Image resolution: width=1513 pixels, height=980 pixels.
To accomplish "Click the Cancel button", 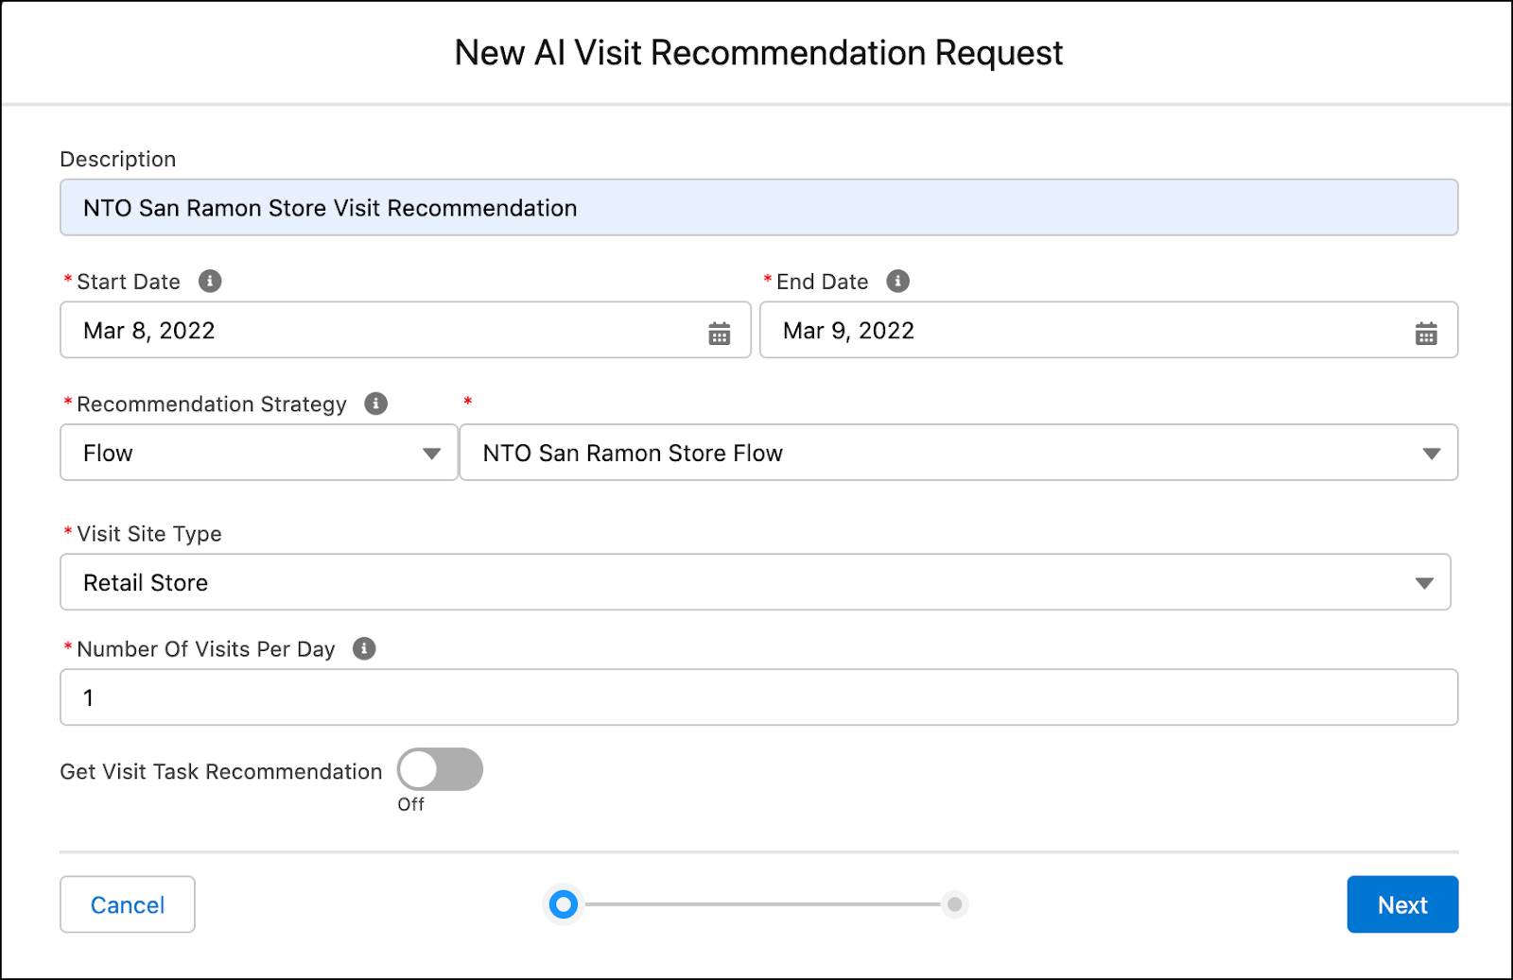I will click(127, 904).
